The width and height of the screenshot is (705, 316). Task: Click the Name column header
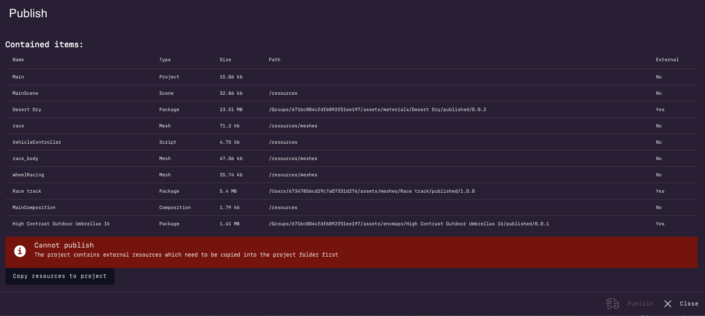click(x=18, y=59)
